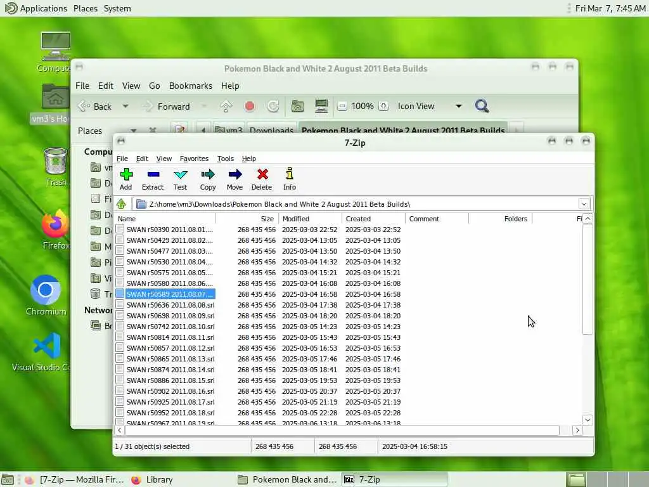This screenshot has width=649, height=487.
Task: Click the Search magnifier in file manager
Action: click(x=482, y=106)
